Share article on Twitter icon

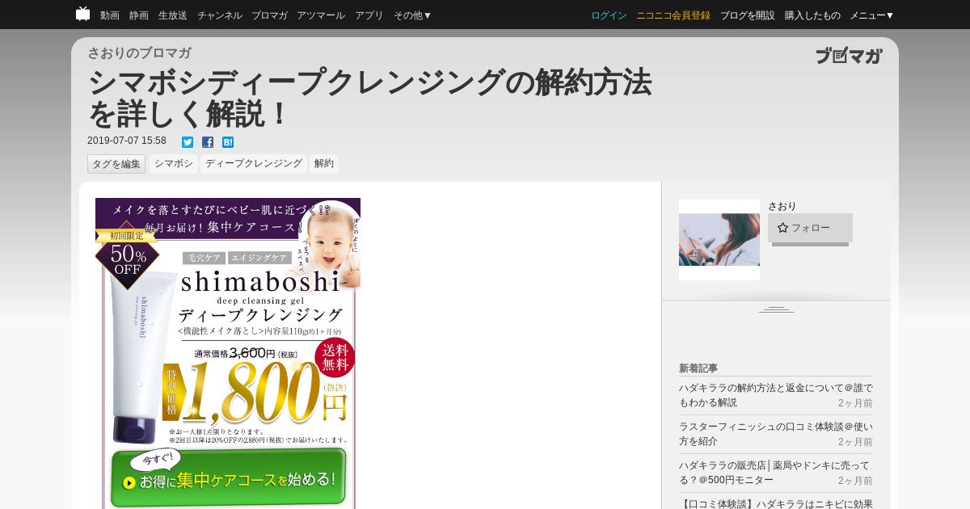click(x=188, y=142)
